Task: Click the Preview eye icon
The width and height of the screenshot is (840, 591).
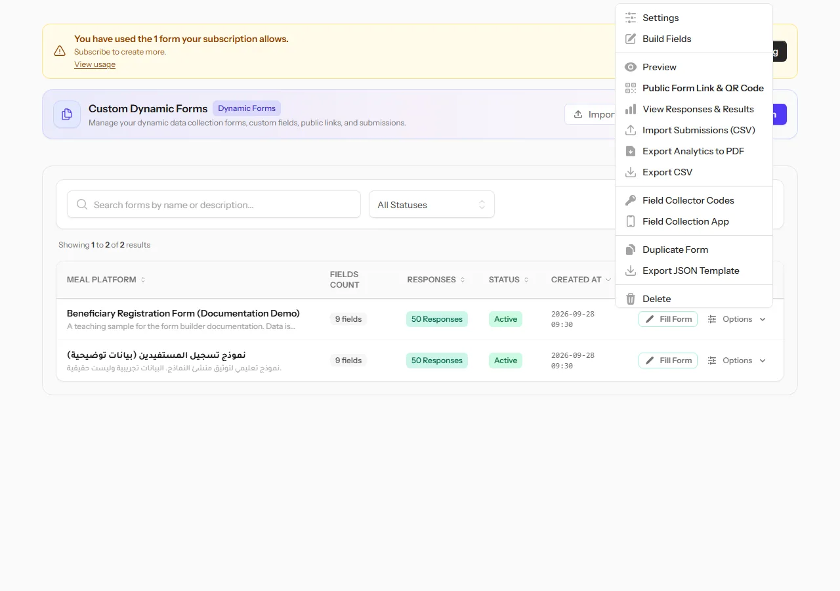Action: (631, 67)
